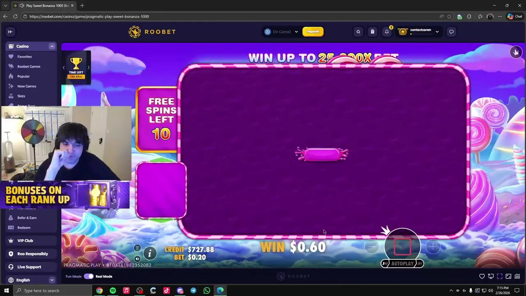This screenshot has height=296, width=526.
Task: Collapse the Casino sidebar section
Action: click(52, 46)
